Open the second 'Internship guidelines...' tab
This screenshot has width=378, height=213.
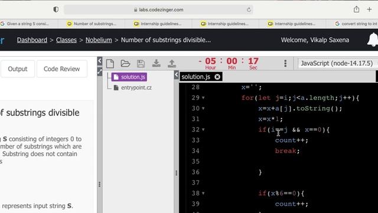(225, 24)
